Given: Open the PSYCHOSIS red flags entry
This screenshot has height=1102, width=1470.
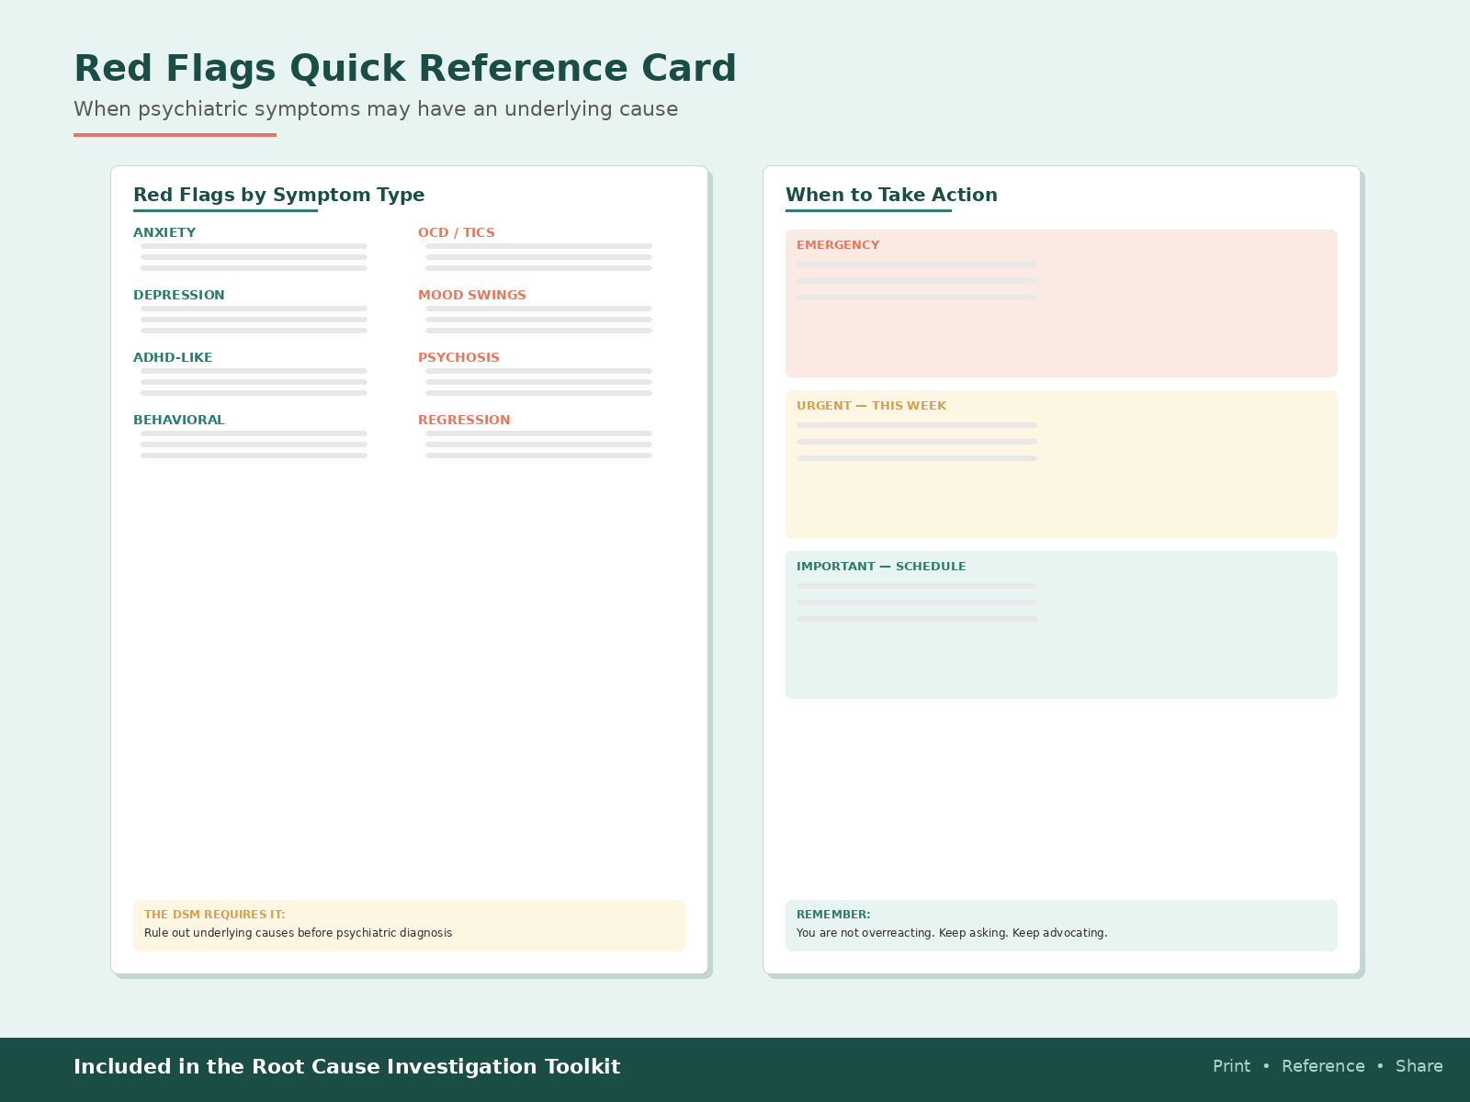Looking at the screenshot, I should [x=459, y=357].
